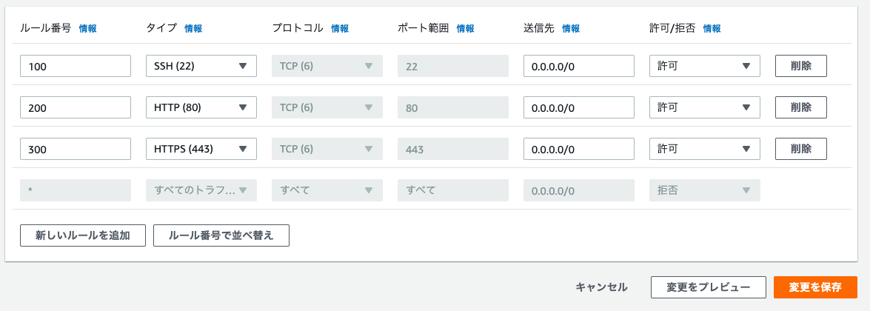Viewport: 870px width, 311px height.
Task: Click the TCP (6) protocol dropdown in rule 200
Action: (x=327, y=107)
